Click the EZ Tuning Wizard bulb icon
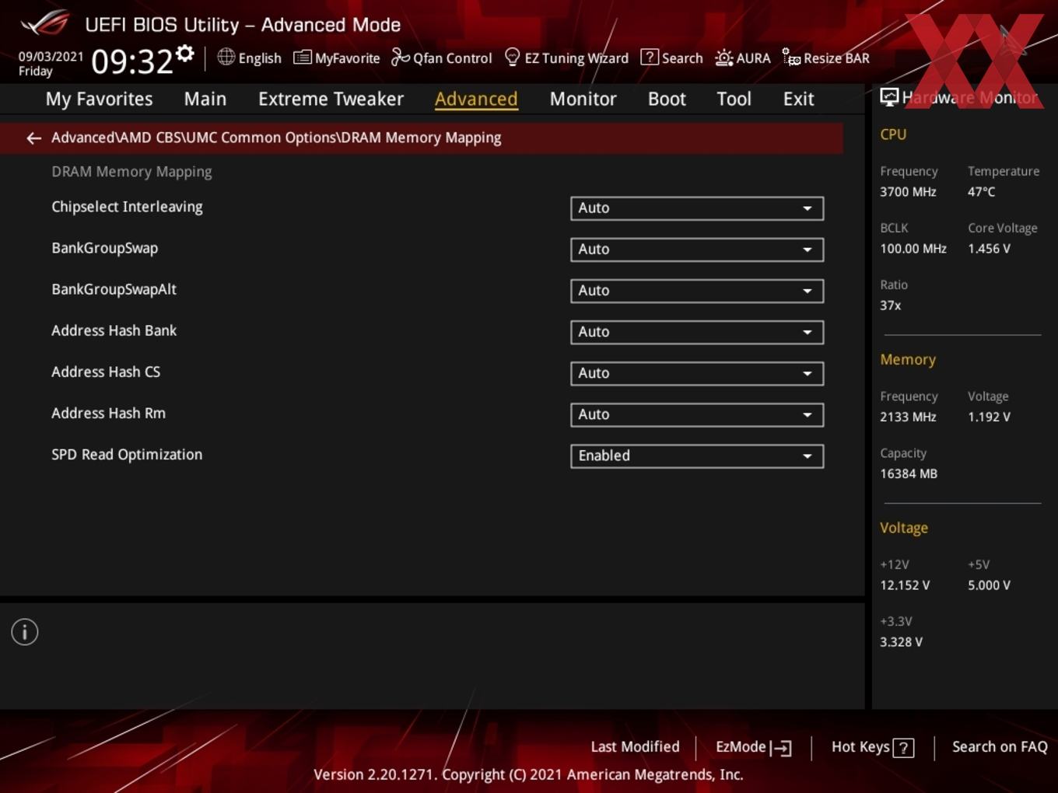Viewport: 1058px width, 793px height. point(512,57)
